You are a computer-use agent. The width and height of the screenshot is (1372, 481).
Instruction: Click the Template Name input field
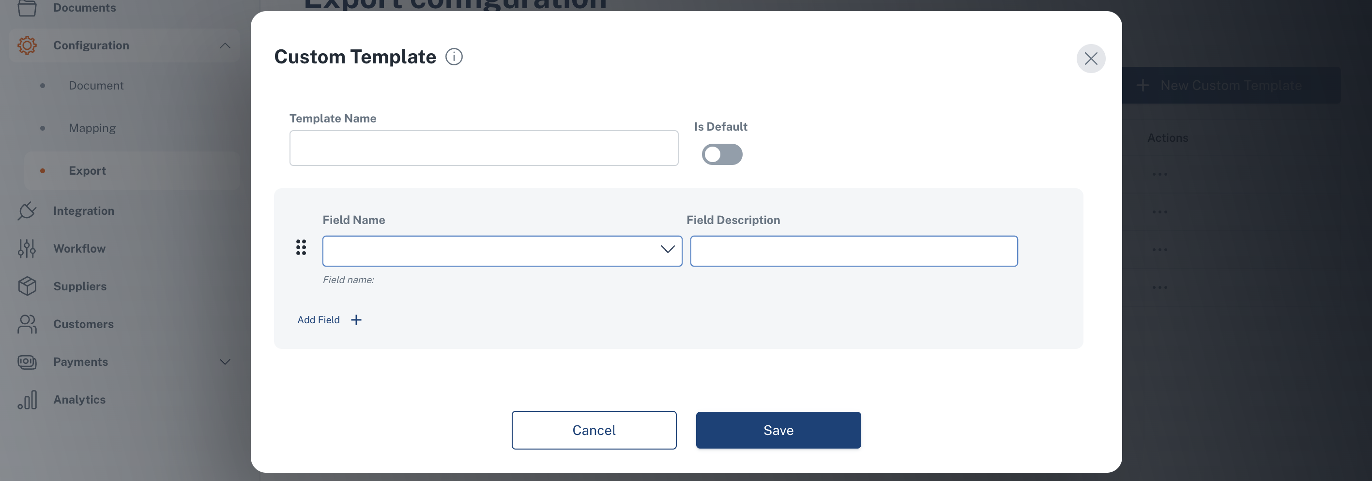[484, 148]
